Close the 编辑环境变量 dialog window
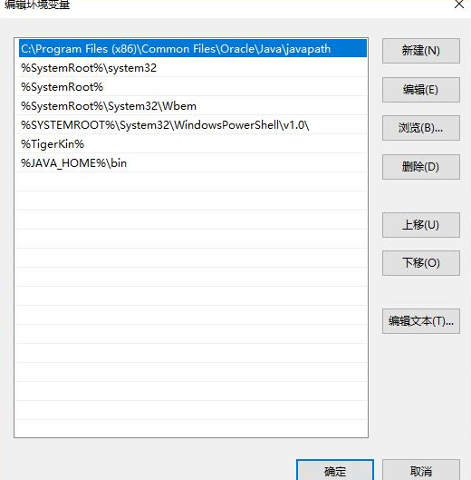Viewport: 471px width, 480px height. tap(459, 5)
